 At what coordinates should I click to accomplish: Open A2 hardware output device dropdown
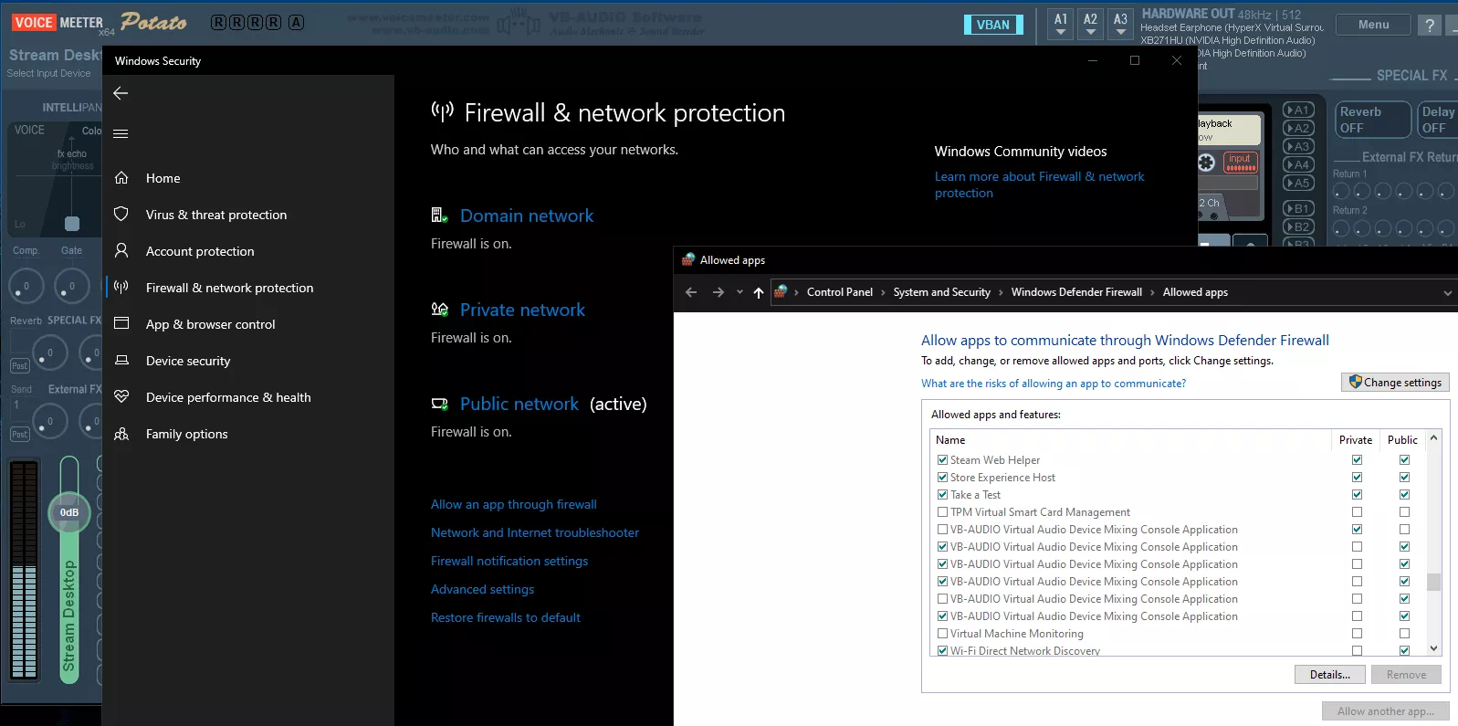pos(1090,25)
